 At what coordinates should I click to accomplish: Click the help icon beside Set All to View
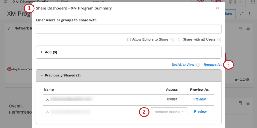(x=198, y=65)
